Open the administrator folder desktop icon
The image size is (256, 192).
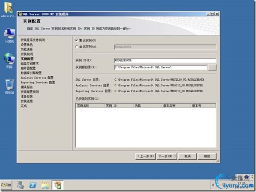pos(8,10)
